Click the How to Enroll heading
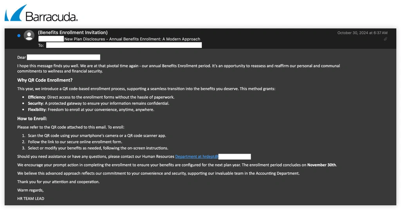Viewport: 401px width, 210px height. [x=32, y=118]
